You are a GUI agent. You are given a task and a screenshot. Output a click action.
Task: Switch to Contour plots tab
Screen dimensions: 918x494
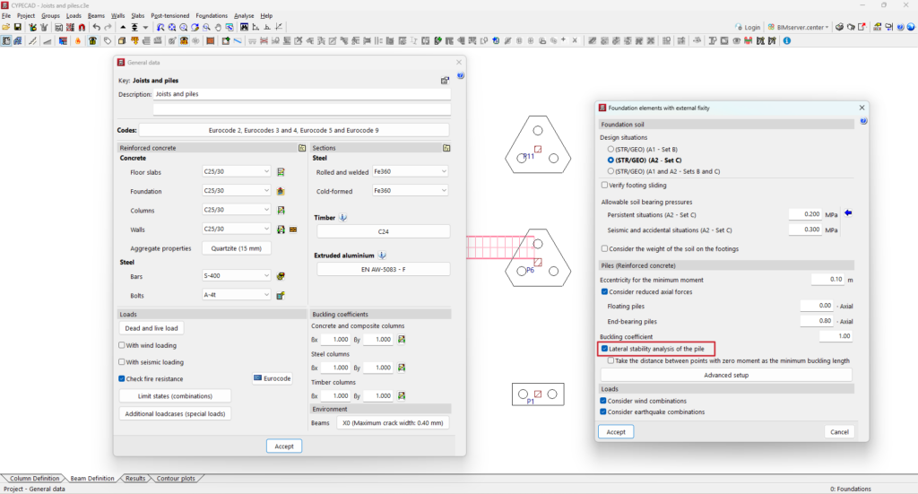(176, 478)
